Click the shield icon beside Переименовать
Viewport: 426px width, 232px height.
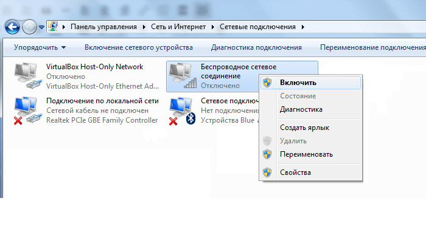point(267,154)
